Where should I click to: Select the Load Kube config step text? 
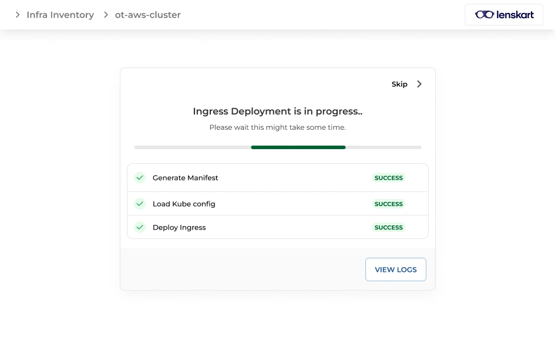click(184, 204)
